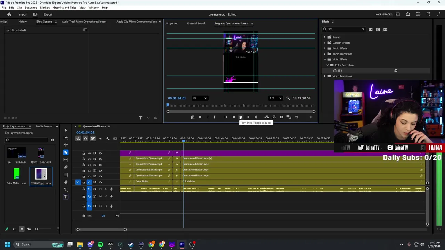Select the Razor tool
The image size is (445, 250).
(x=66, y=152)
